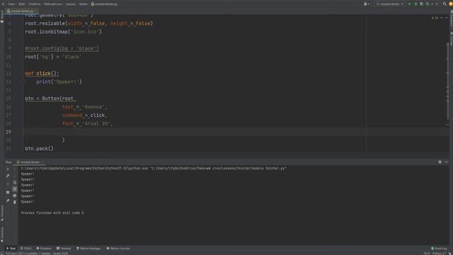453x255 pixels.
Task: Click the module tkinter.py breadcrumb file
Action: [104, 4]
